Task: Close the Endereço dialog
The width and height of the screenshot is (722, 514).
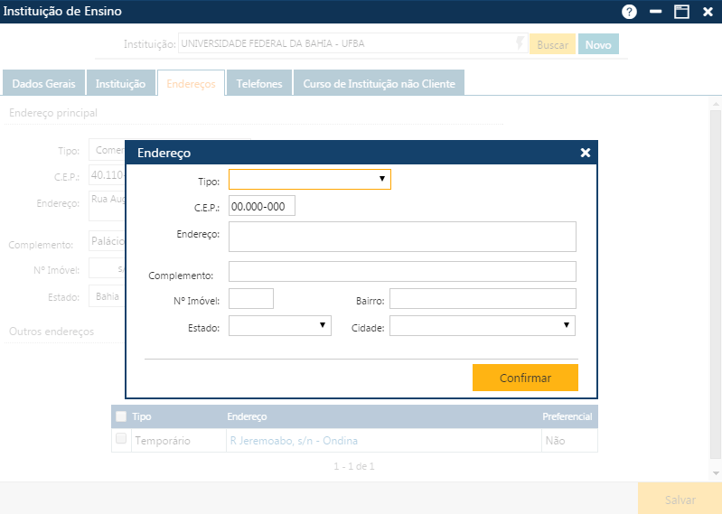Action: (585, 153)
